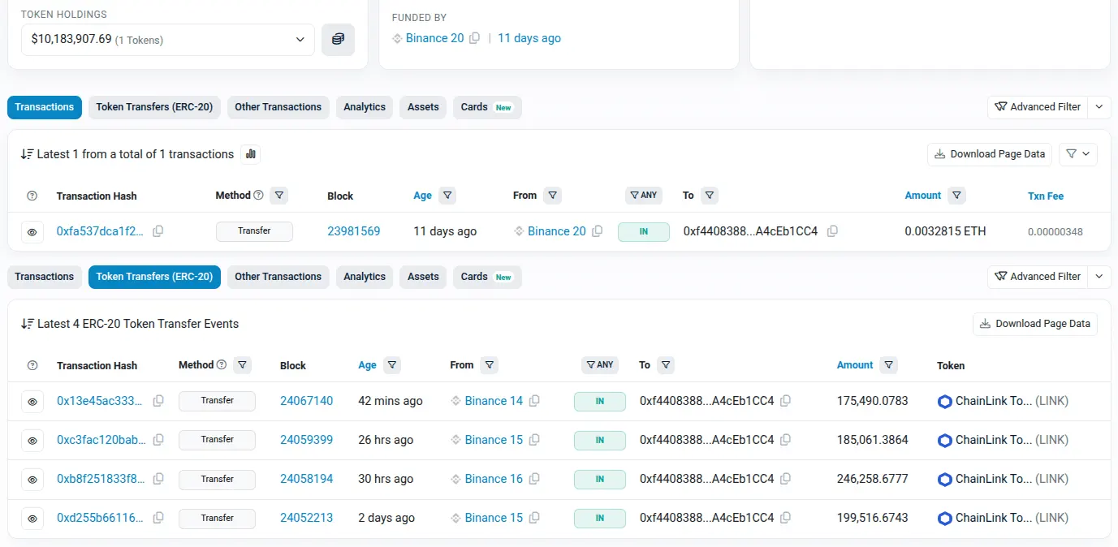The width and height of the screenshot is (1118, 547).
Task: Click the green IN badge on 0xc3fac120bab
Action: tap(599, 440)
